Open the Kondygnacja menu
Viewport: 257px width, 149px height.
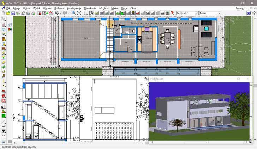(74, 8)
